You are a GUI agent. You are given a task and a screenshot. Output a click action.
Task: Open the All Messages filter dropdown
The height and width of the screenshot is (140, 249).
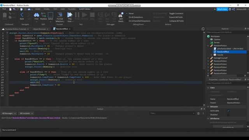tap(9, 113)
